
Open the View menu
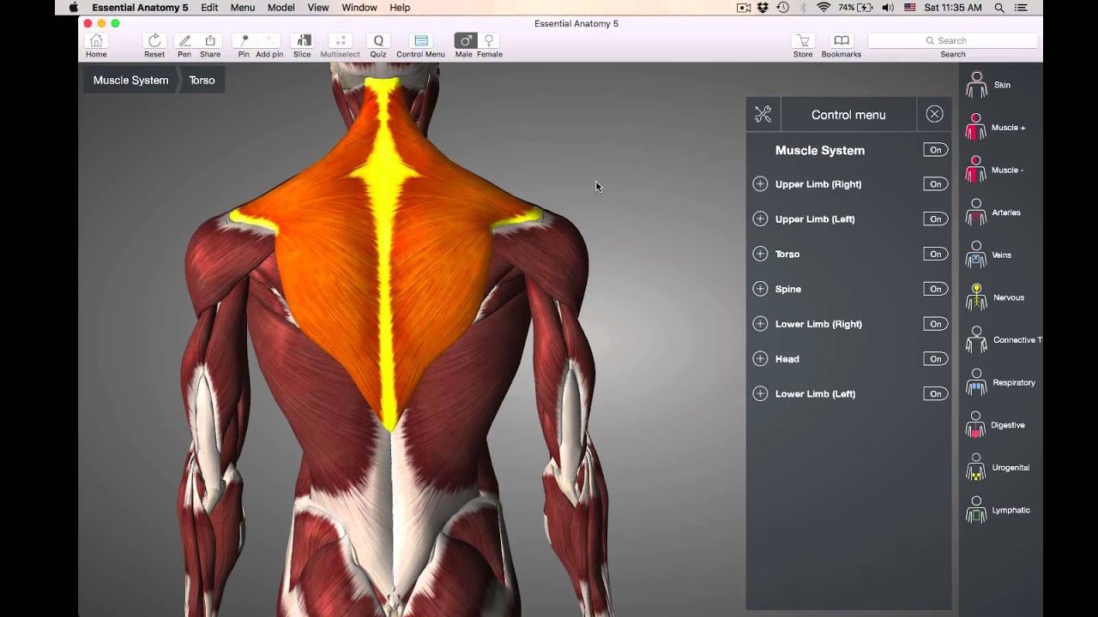318,8
